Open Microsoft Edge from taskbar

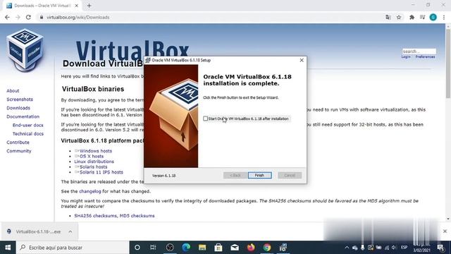click(x=186, y=248)
